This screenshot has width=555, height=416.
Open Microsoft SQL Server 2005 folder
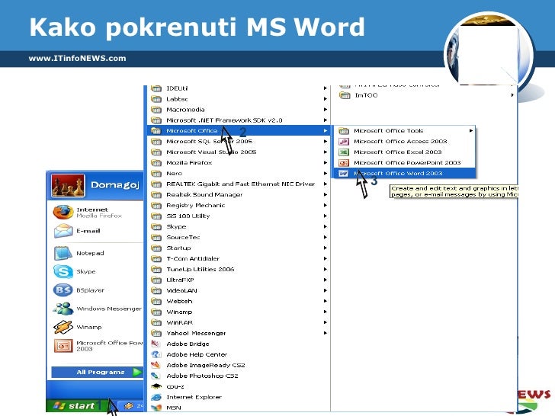coord(239,141)
